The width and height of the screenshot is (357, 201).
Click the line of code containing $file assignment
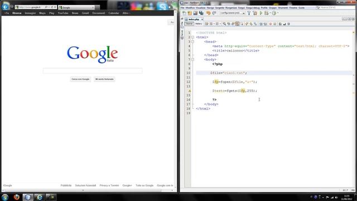[x=229, y=73]
